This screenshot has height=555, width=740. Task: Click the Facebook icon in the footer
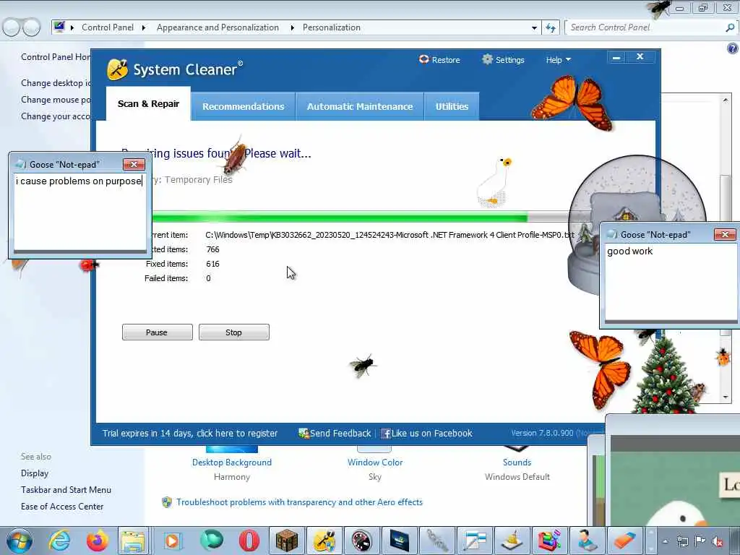pos(386,434)
